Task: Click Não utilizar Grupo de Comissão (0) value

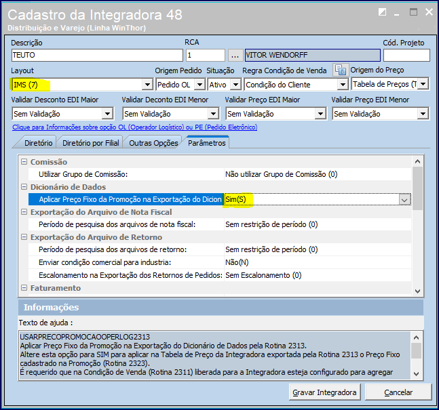Action: pos(282,174)
